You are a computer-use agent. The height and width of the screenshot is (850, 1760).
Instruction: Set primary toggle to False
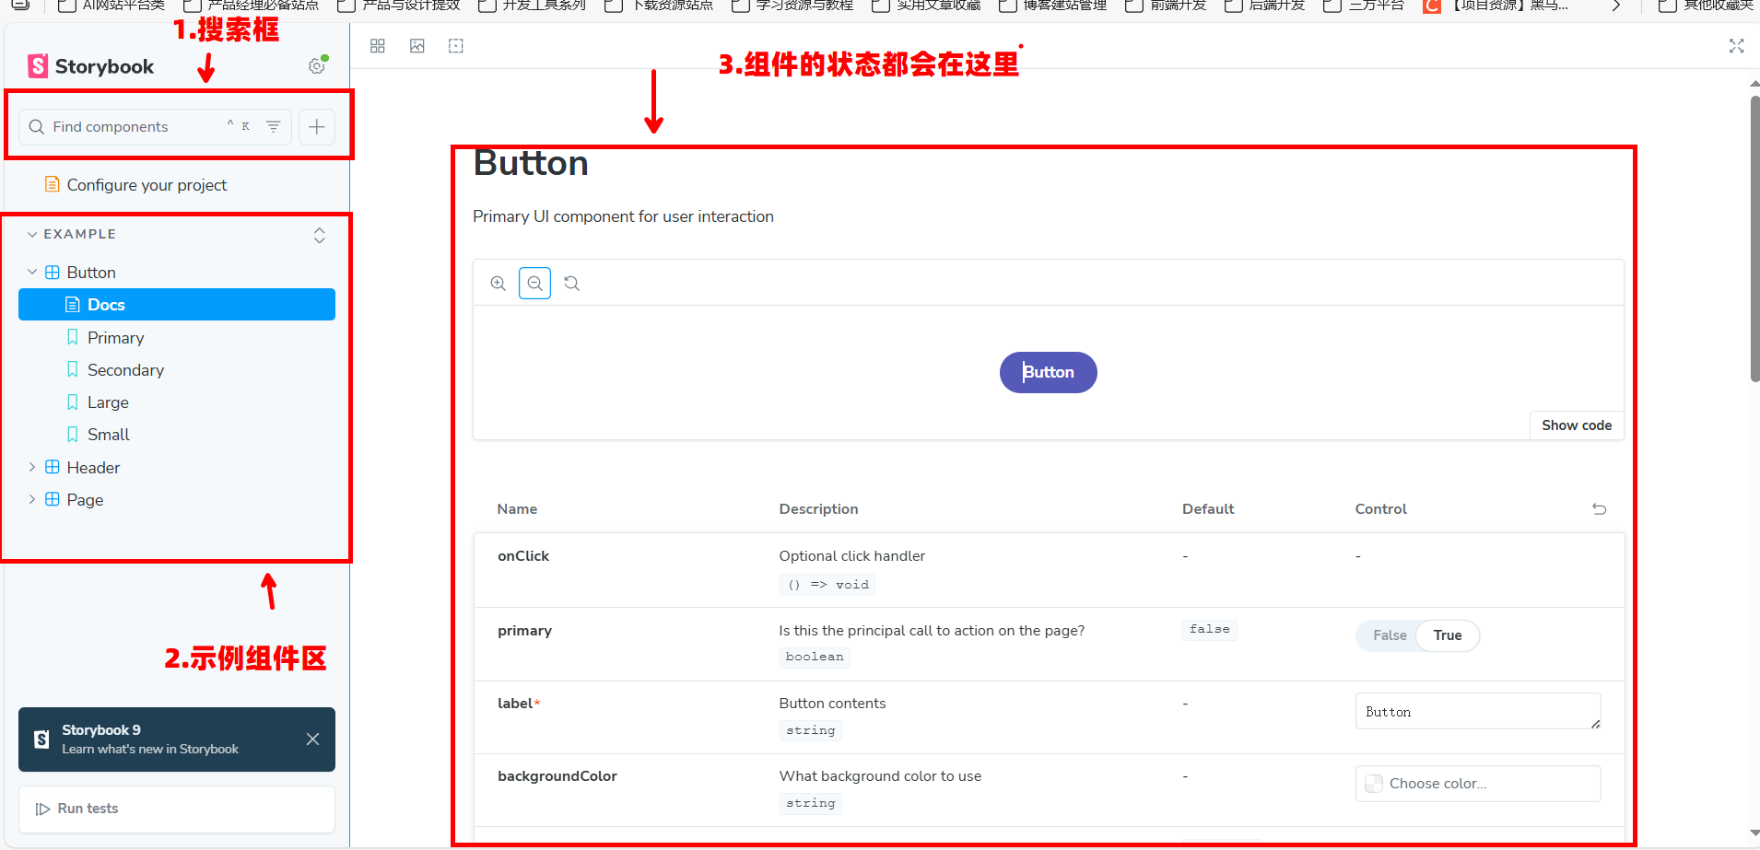click(x=1390, y=635)
